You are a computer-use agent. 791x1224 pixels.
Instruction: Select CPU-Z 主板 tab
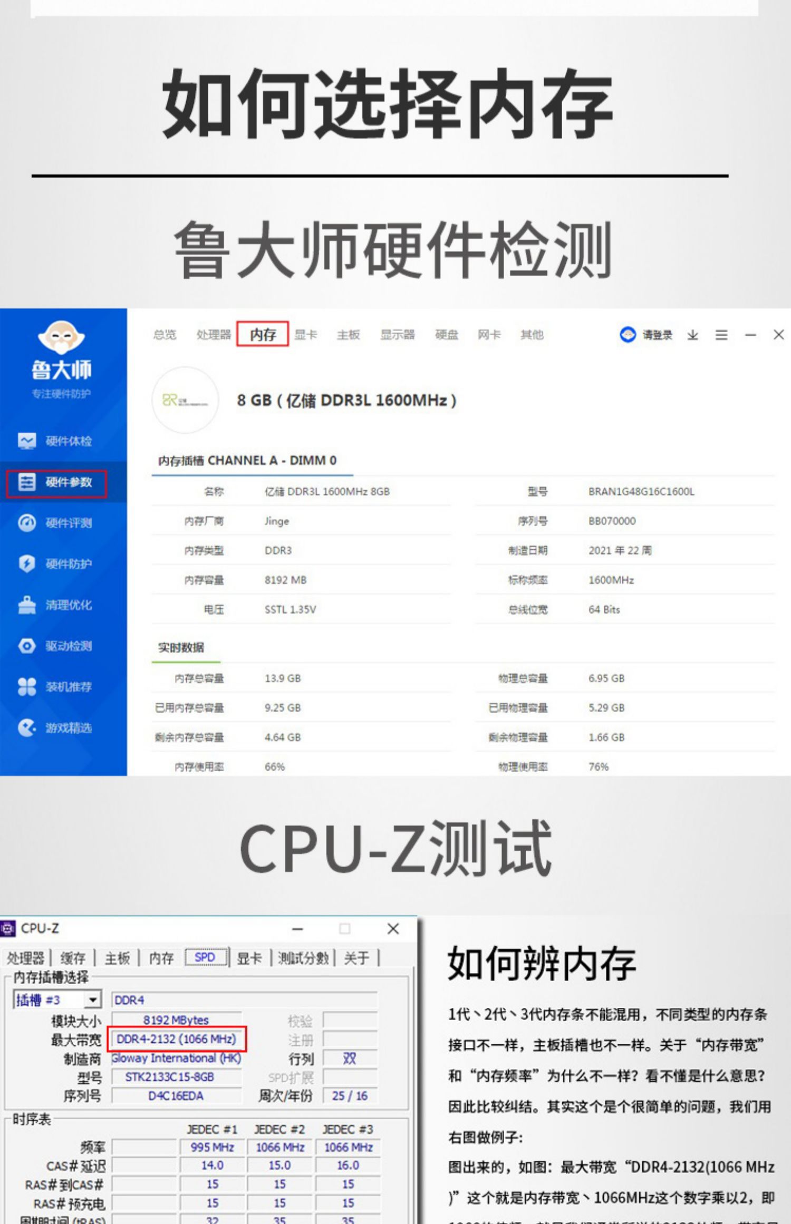117,958
